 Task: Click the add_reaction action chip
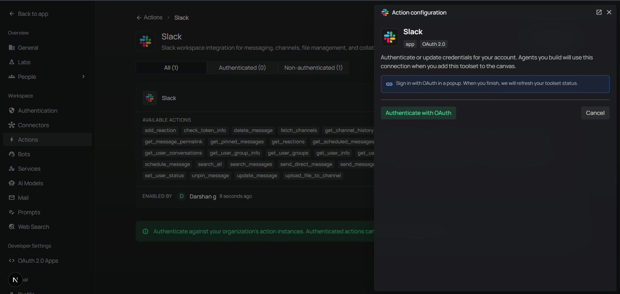[160, 130]
